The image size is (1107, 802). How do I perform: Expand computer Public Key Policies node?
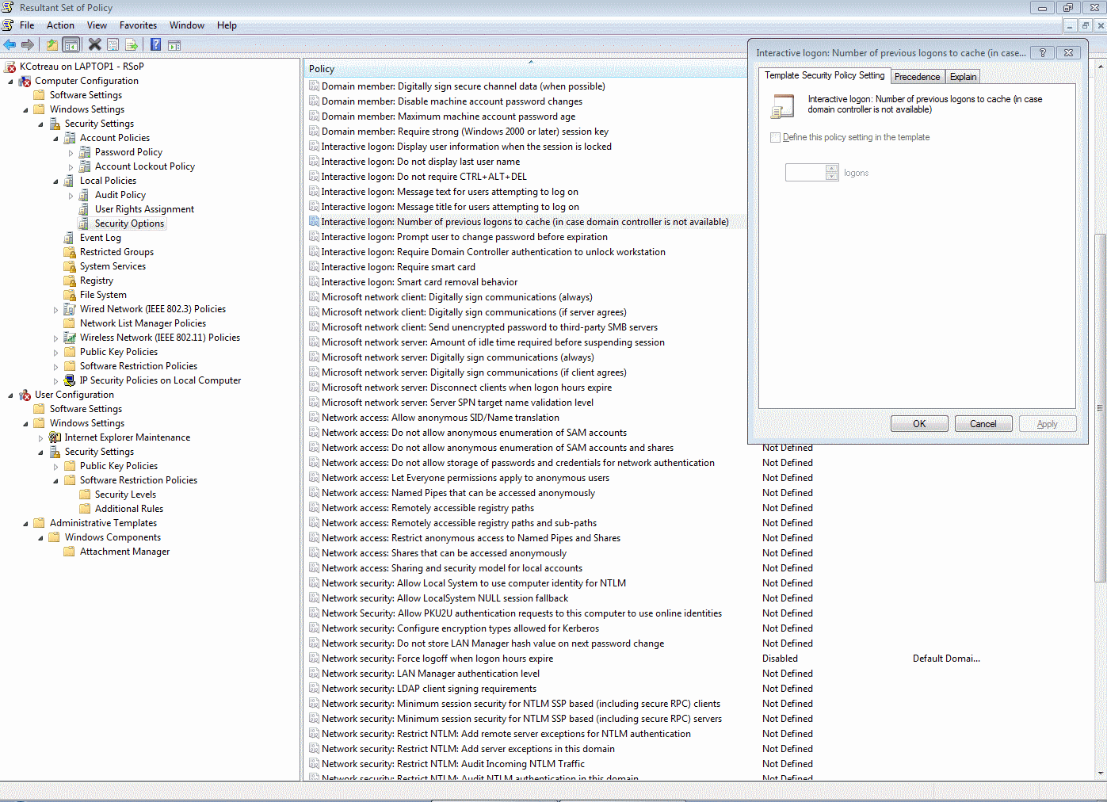tap(55, 352)
